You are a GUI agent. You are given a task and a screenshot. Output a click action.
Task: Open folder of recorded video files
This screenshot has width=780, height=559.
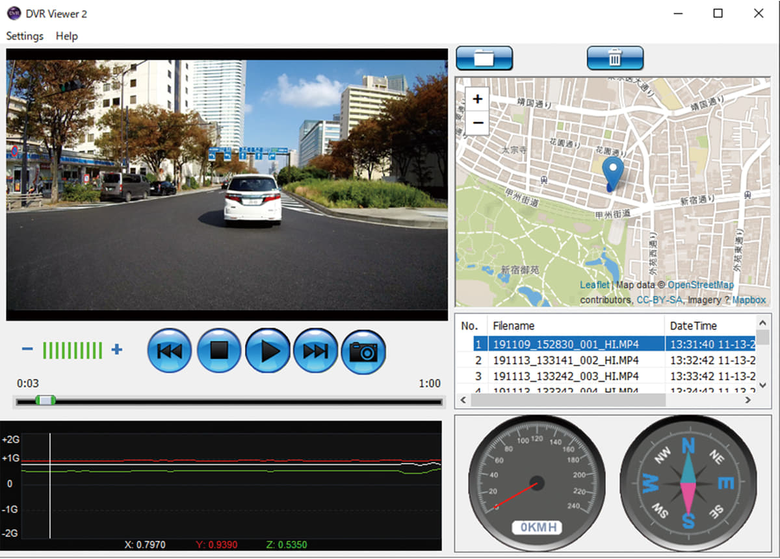[484, 58]
